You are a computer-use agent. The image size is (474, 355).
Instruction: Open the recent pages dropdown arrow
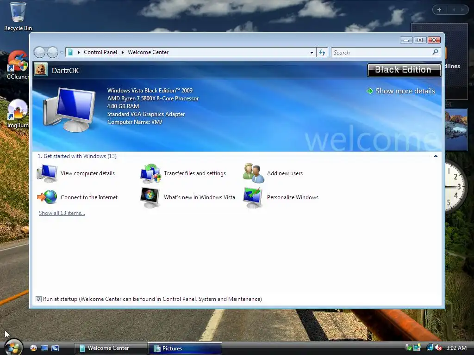(62, 53)
